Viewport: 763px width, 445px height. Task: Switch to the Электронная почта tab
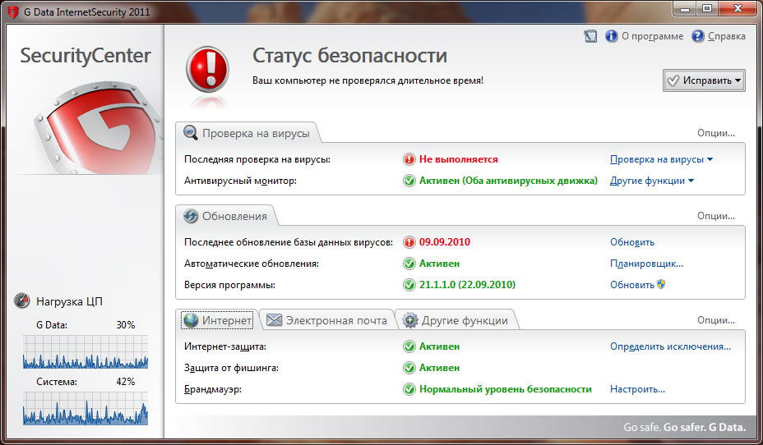coord(327,320)
